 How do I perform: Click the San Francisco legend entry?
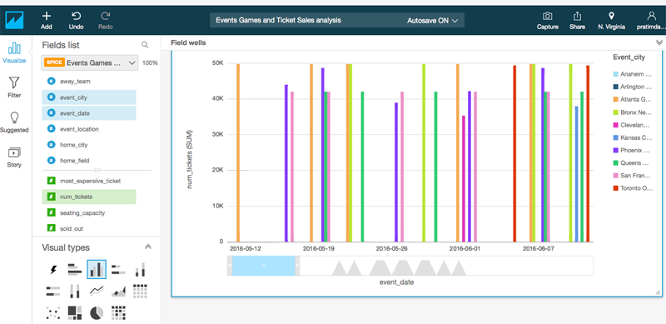click(x=633, y=175)
